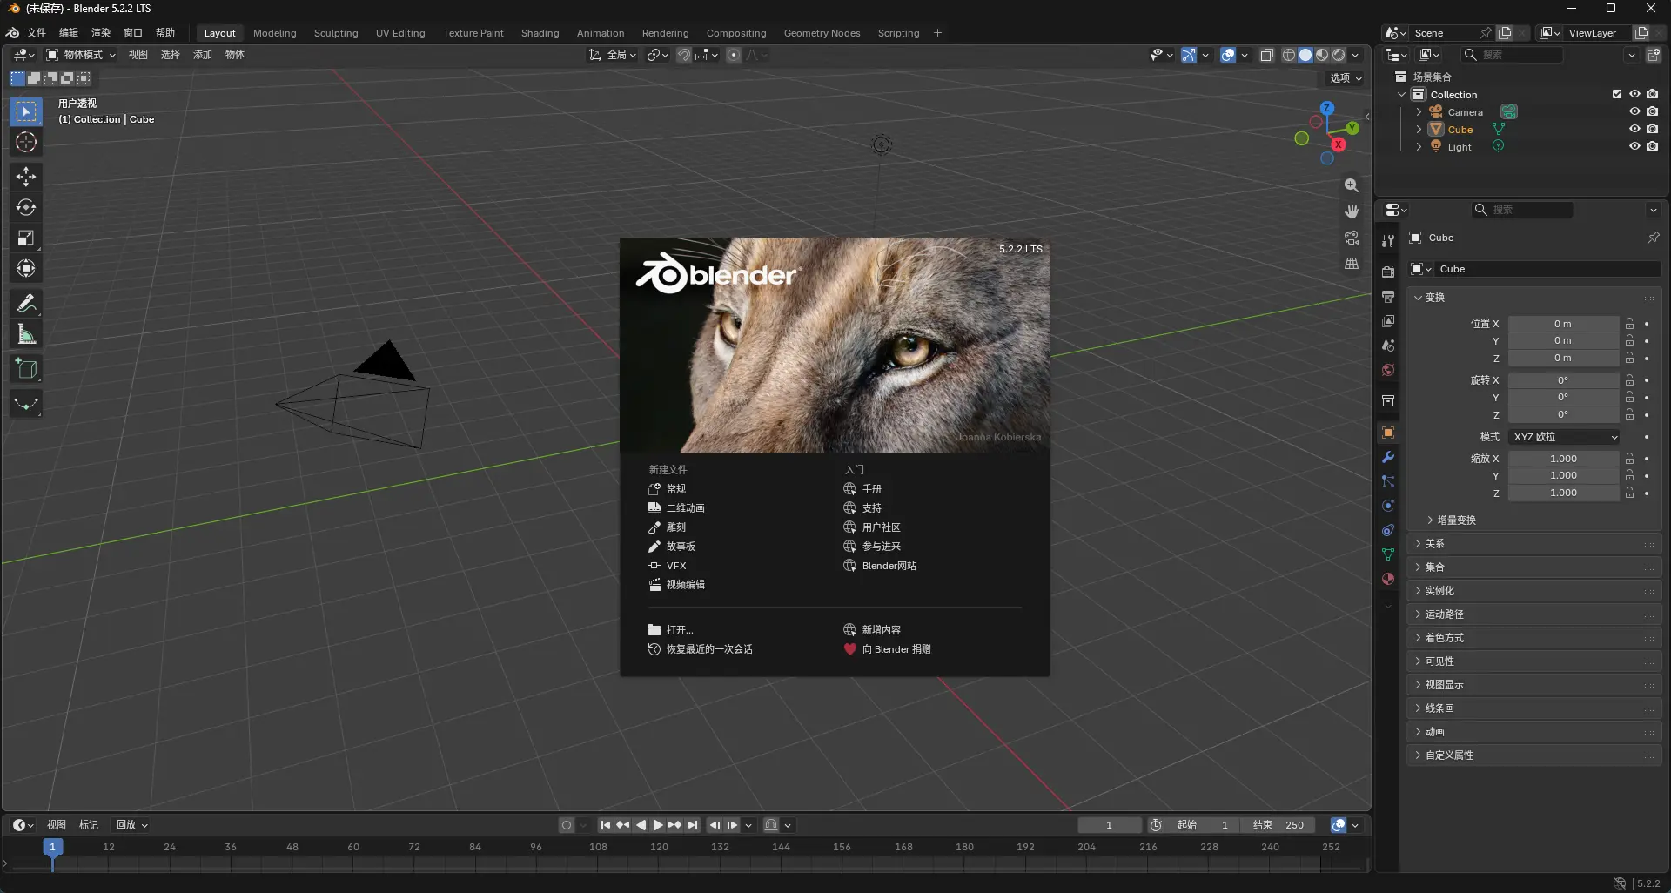
Task: Disable Cube in renders via camera icon
Action: click(1652, 129)
